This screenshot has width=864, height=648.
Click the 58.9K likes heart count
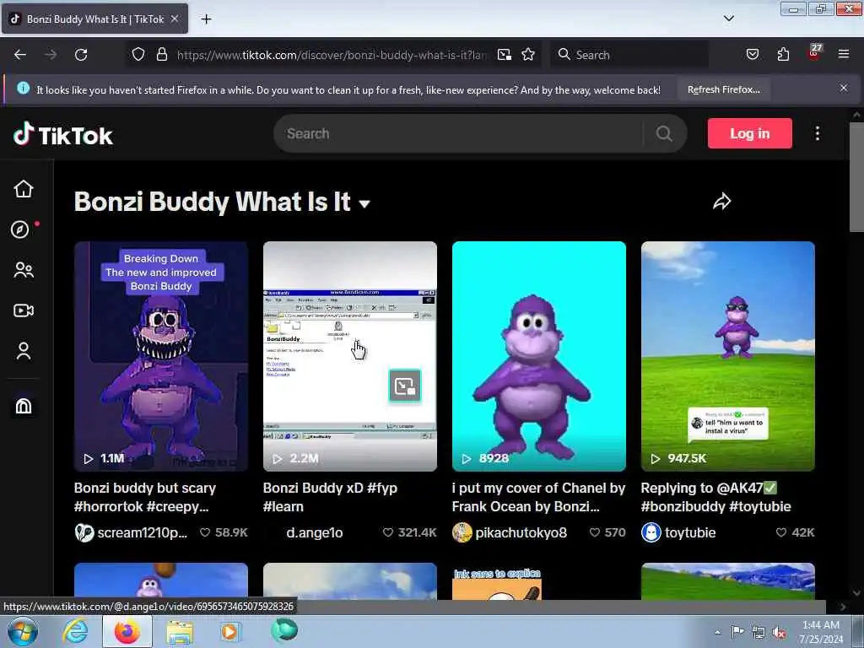click(x=224, y=533)
